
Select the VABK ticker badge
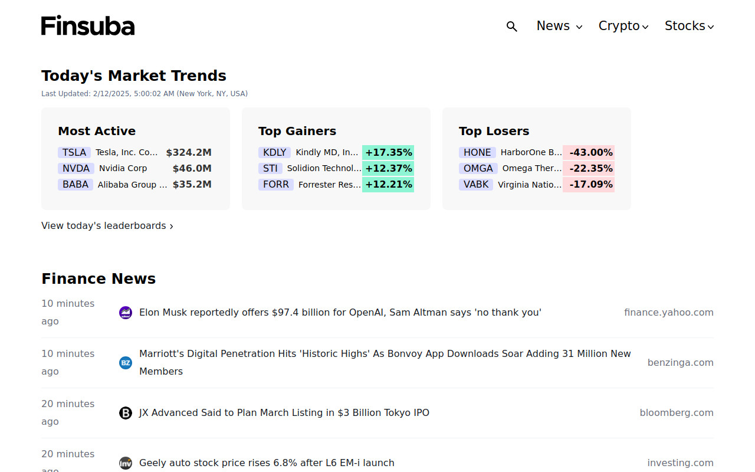[x=476, y=184]
